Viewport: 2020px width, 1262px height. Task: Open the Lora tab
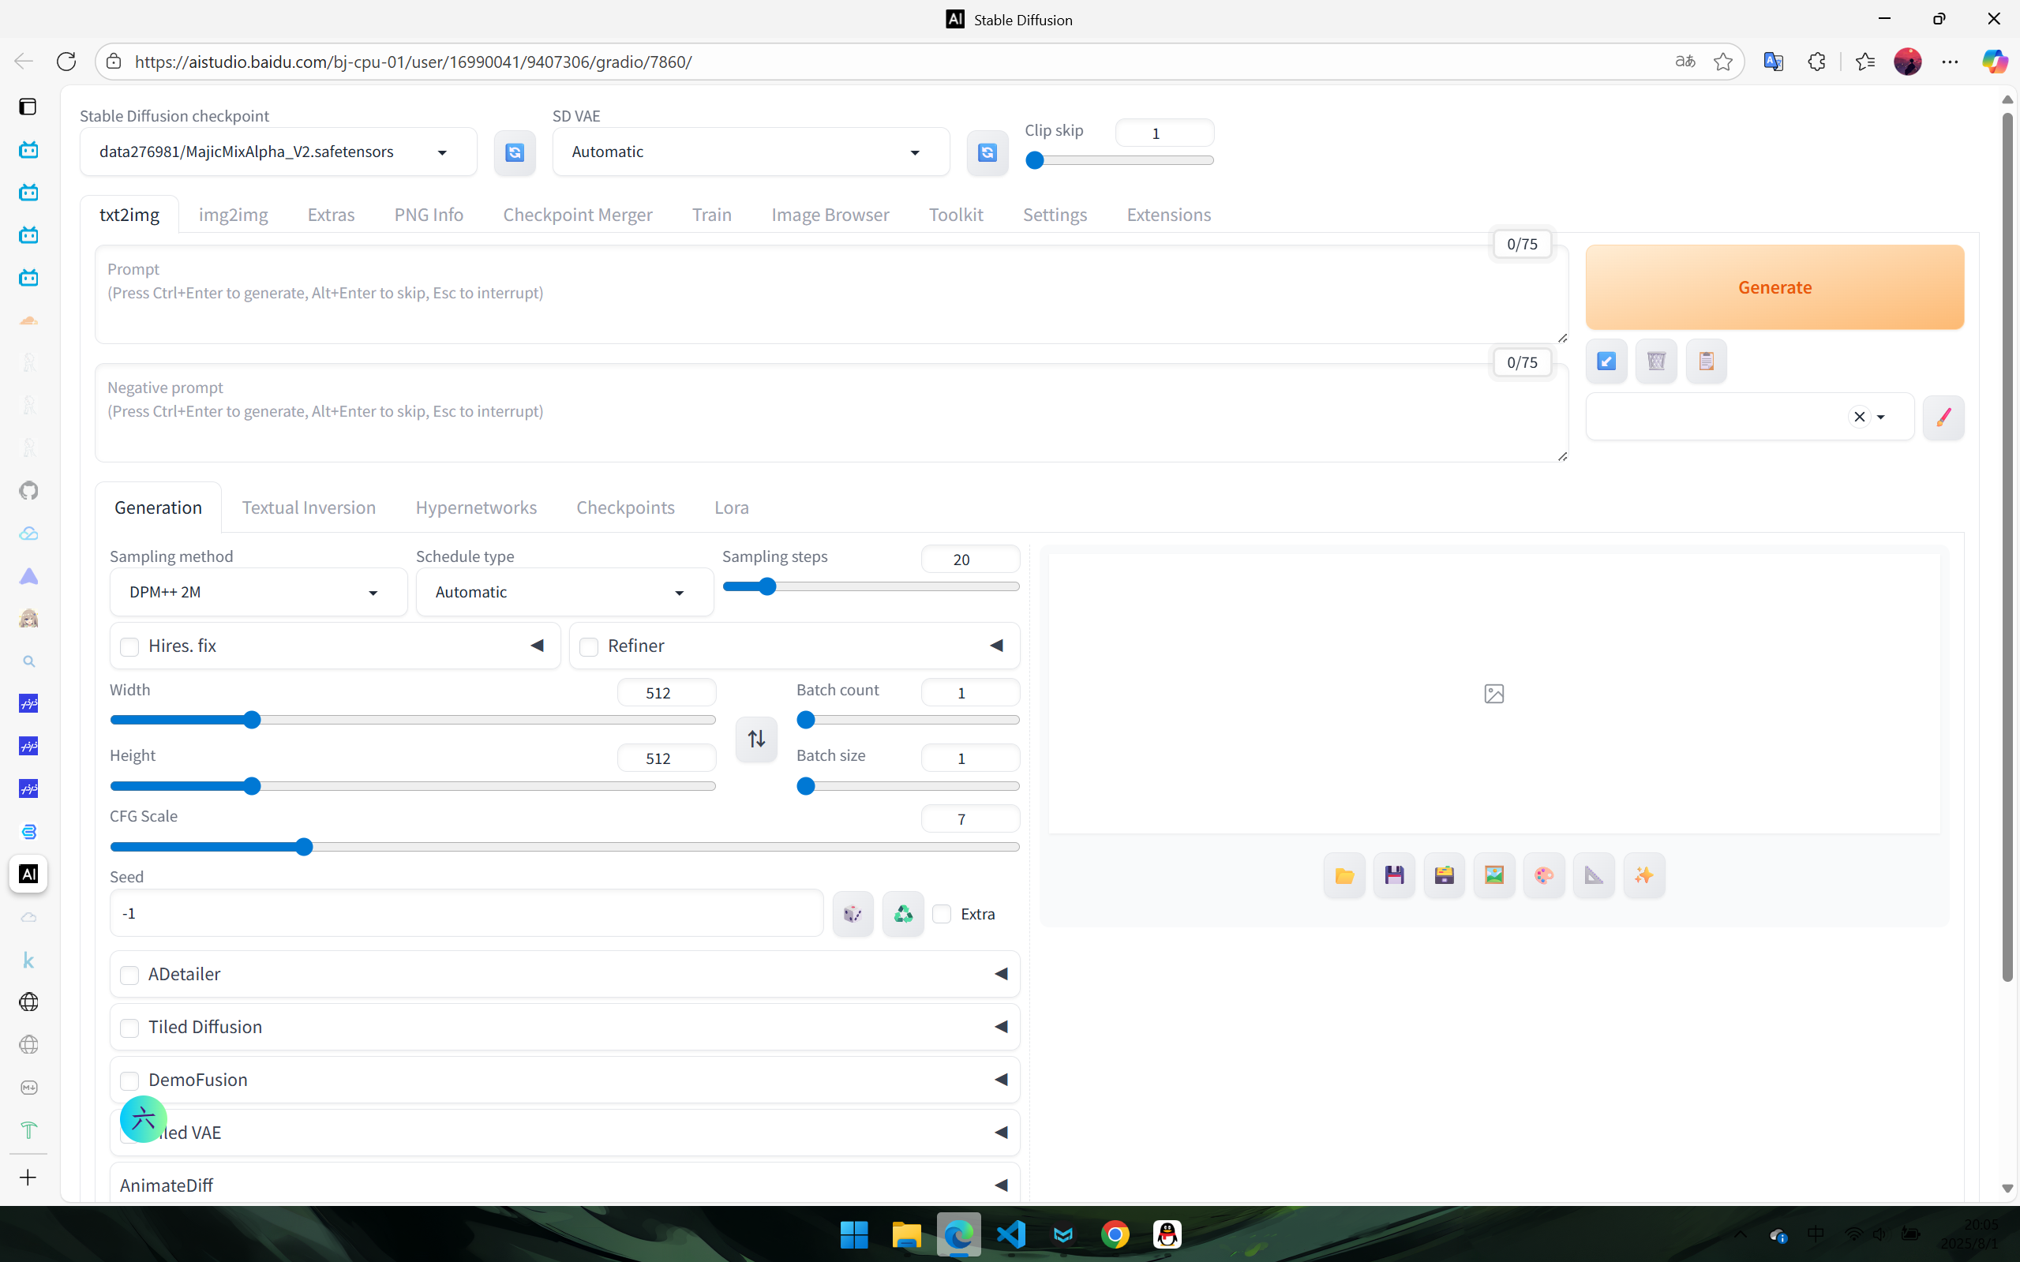pos(731,507)
